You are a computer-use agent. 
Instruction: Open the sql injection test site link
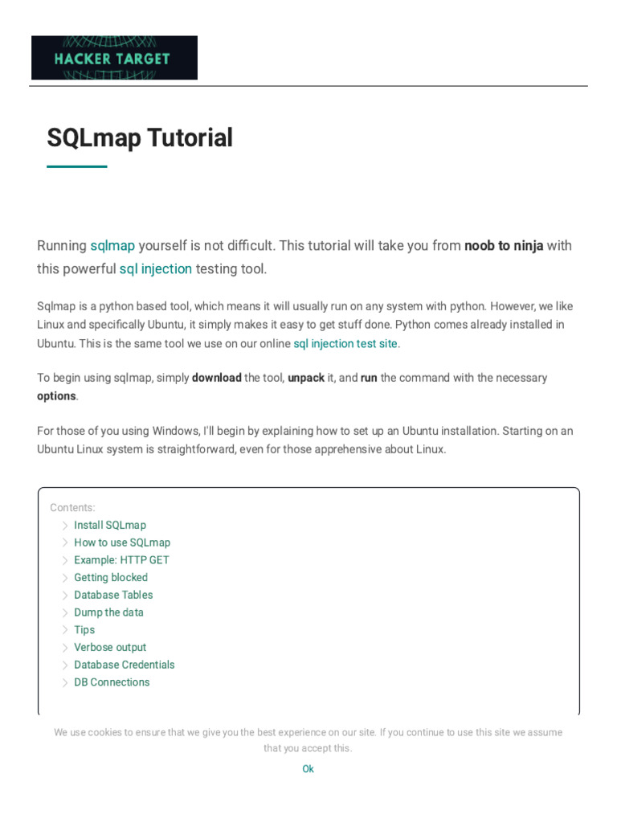[x=345, y=344]
